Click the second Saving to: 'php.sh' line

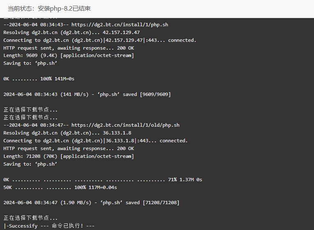30,164
